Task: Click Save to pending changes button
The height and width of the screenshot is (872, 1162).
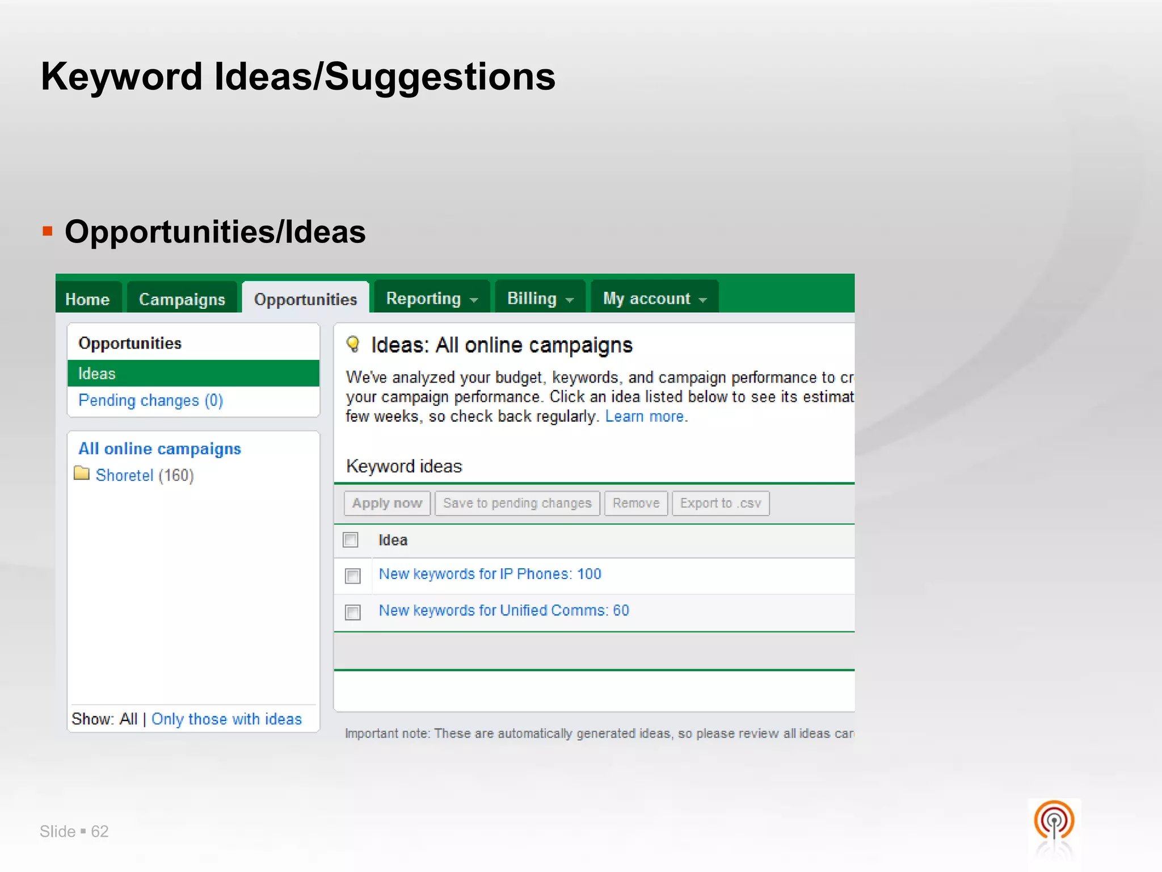Action: click(x=517, y=503)
